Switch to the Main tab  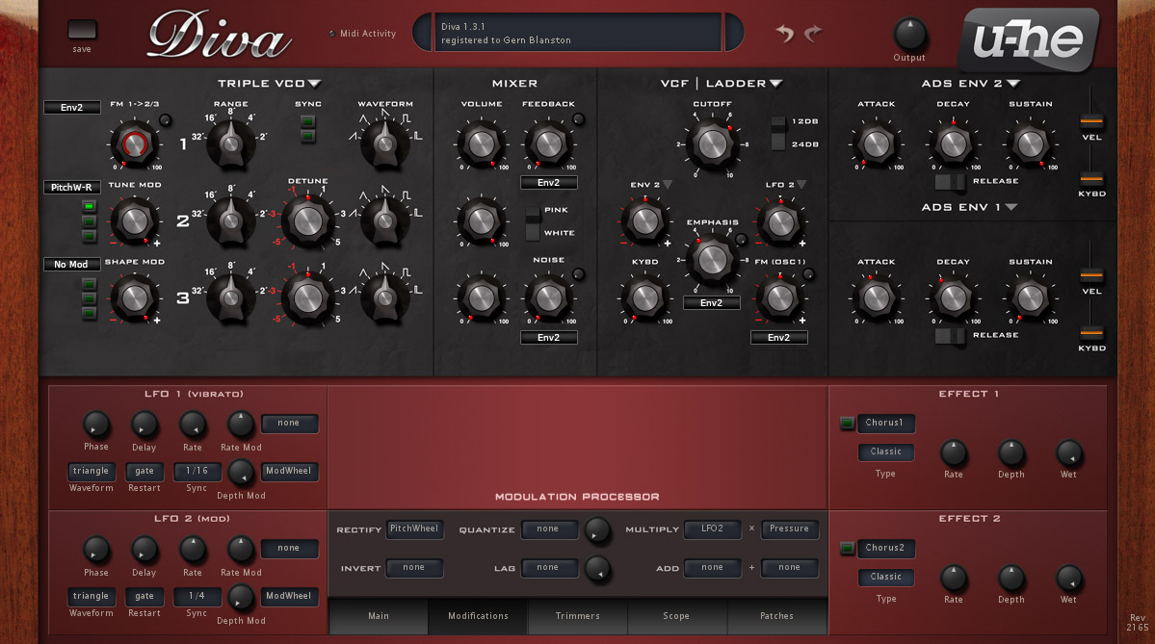(378, 616)
